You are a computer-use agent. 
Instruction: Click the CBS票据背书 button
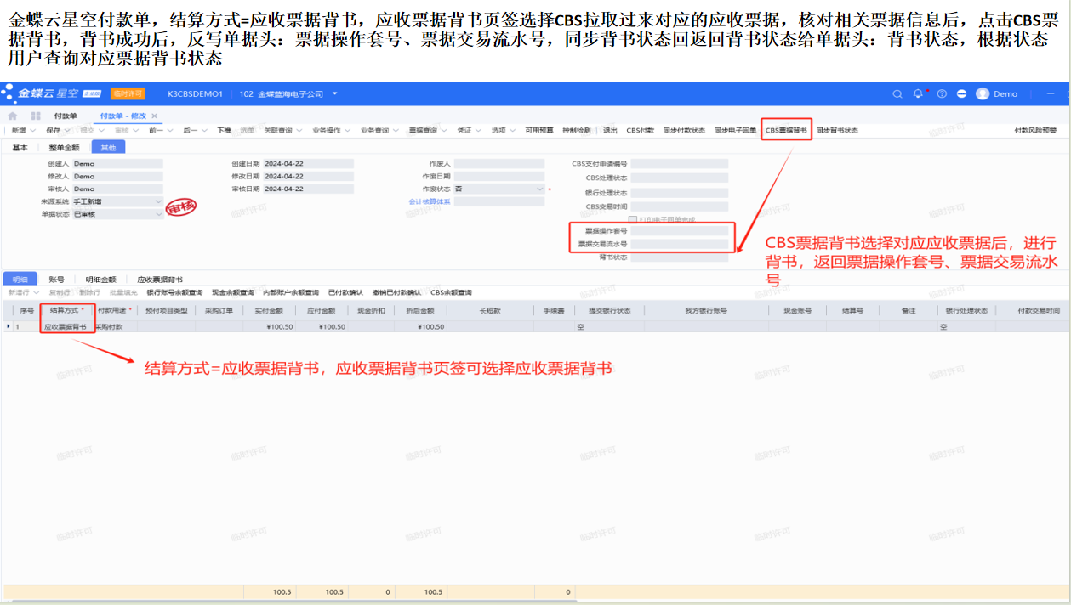[x=786, y=130]
